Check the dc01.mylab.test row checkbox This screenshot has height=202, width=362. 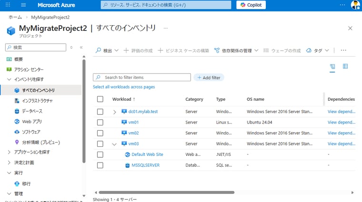pos(100,112)
